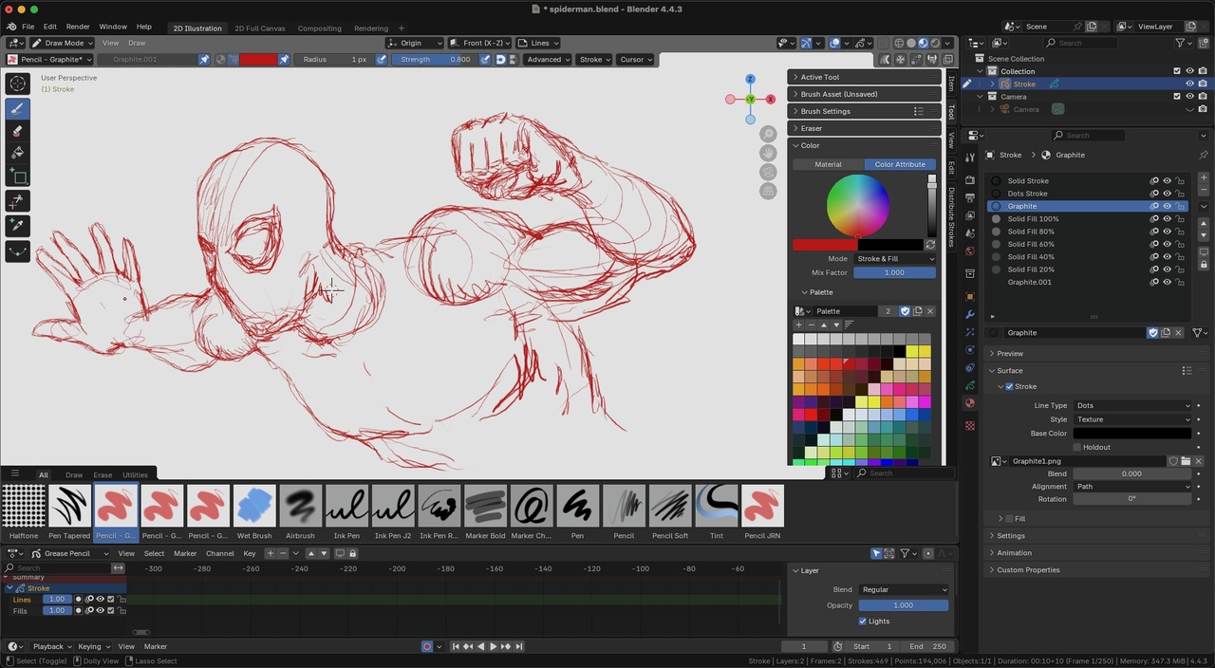Click the pin icon next to the red color
Viewport: 1215px width, 668px height.
(x=284, y=59)
